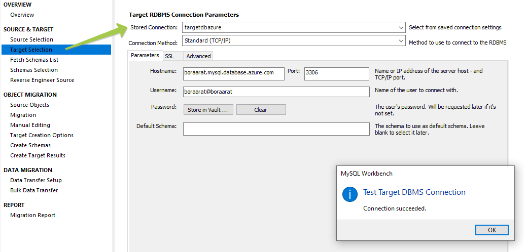Click the 'Target RDBMS Connection Parameters' heading
This screenshot has width=527, height=252.
pos(184,15)
